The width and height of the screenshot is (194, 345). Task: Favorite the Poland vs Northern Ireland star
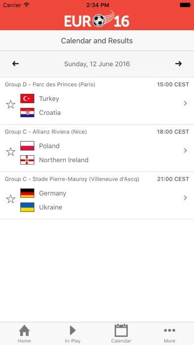click(10, 152)
